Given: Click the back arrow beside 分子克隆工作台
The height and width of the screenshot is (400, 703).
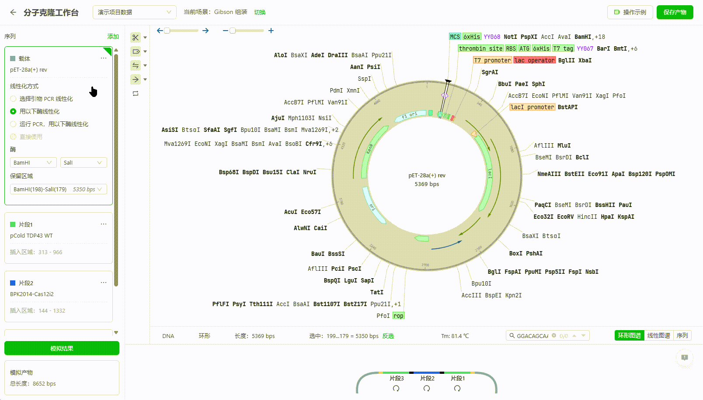Looking at the screenshot, I should 13,12.
